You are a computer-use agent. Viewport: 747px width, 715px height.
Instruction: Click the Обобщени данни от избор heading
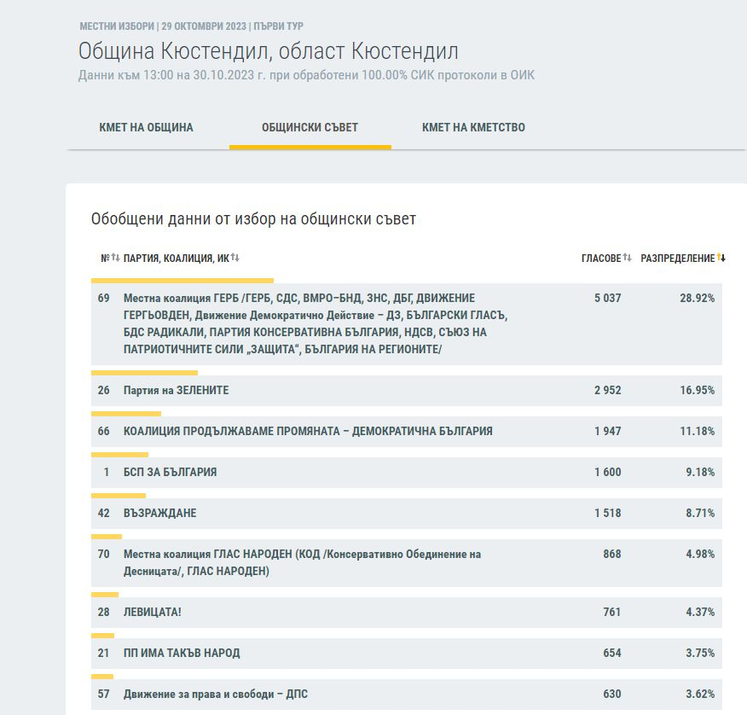pos(253,218)
